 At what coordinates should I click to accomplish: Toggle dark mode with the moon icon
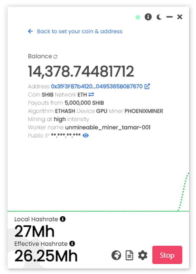coord(159,17)
